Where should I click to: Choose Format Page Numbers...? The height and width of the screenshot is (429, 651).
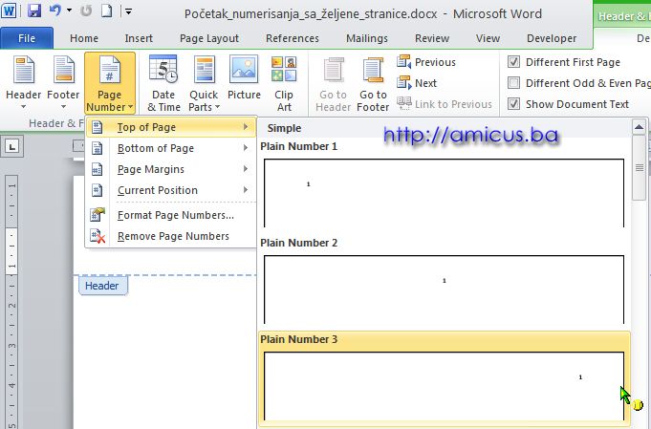coord(171,215)
